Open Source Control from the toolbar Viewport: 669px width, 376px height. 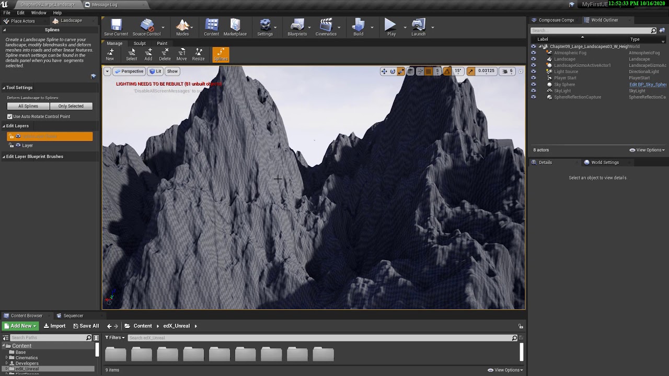pos(146,28)
